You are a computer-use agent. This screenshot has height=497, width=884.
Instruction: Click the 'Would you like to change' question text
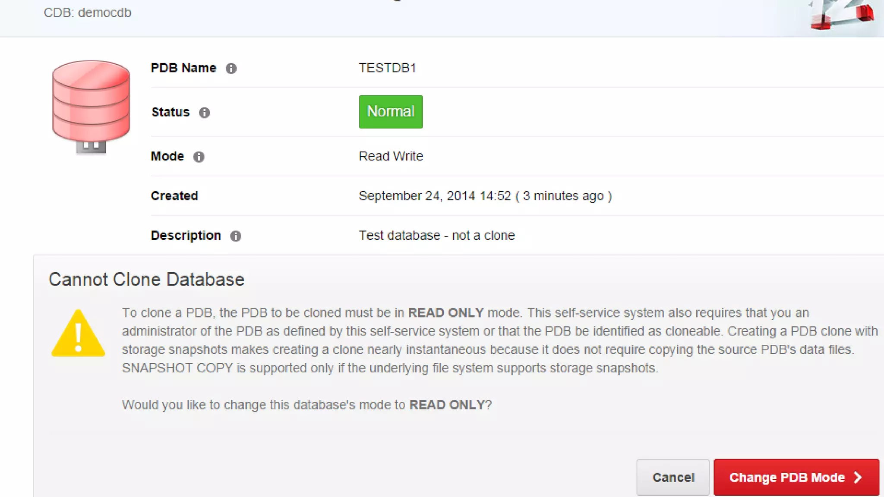point(306,405)
